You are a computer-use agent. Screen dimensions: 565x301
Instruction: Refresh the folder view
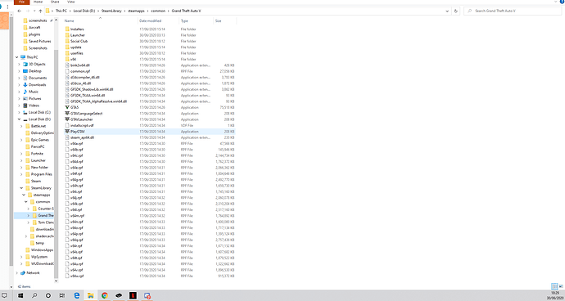pos(456,11)
